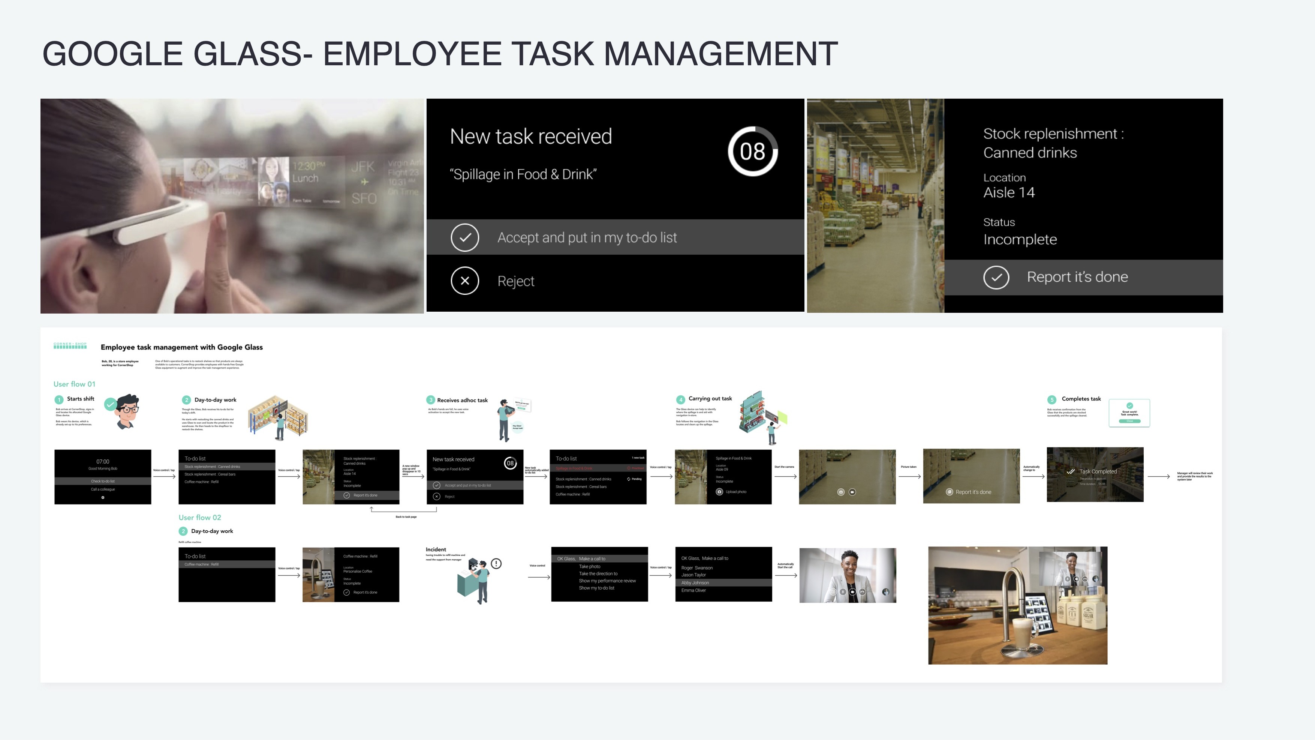
Task: Click "Employee task management with Google Glass" heading
Action: (x=182, y=347)
